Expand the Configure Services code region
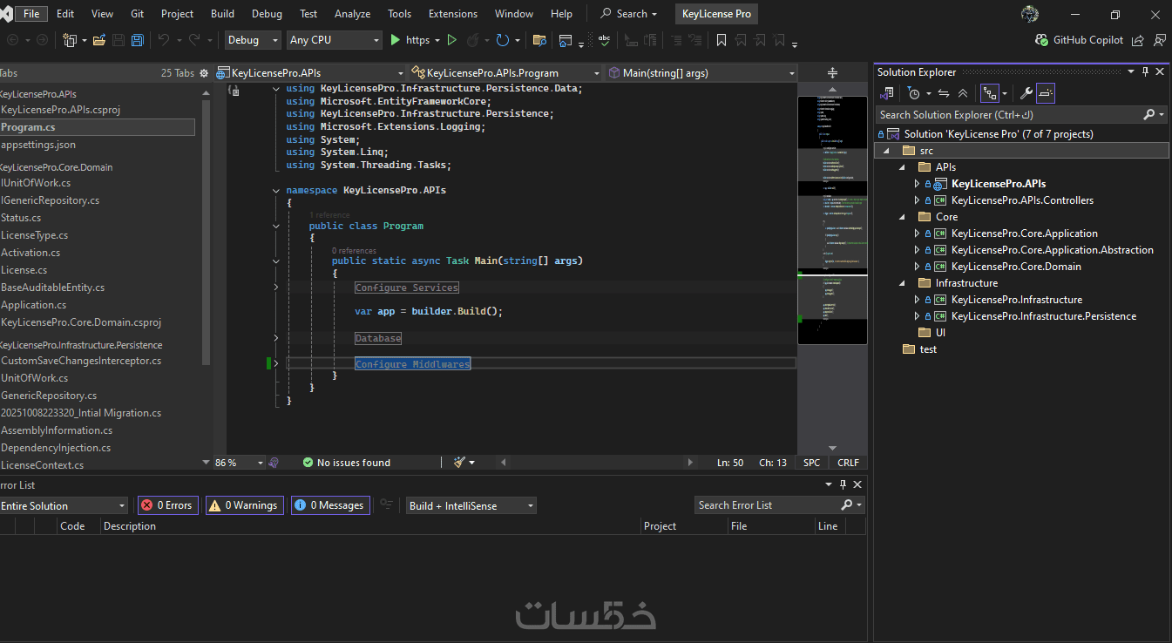Viewport: 1172px width, 643px height. [x=276, y=288]
